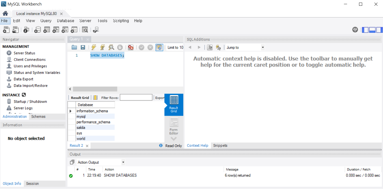
Task: Search table data icon
Action: 85,30
